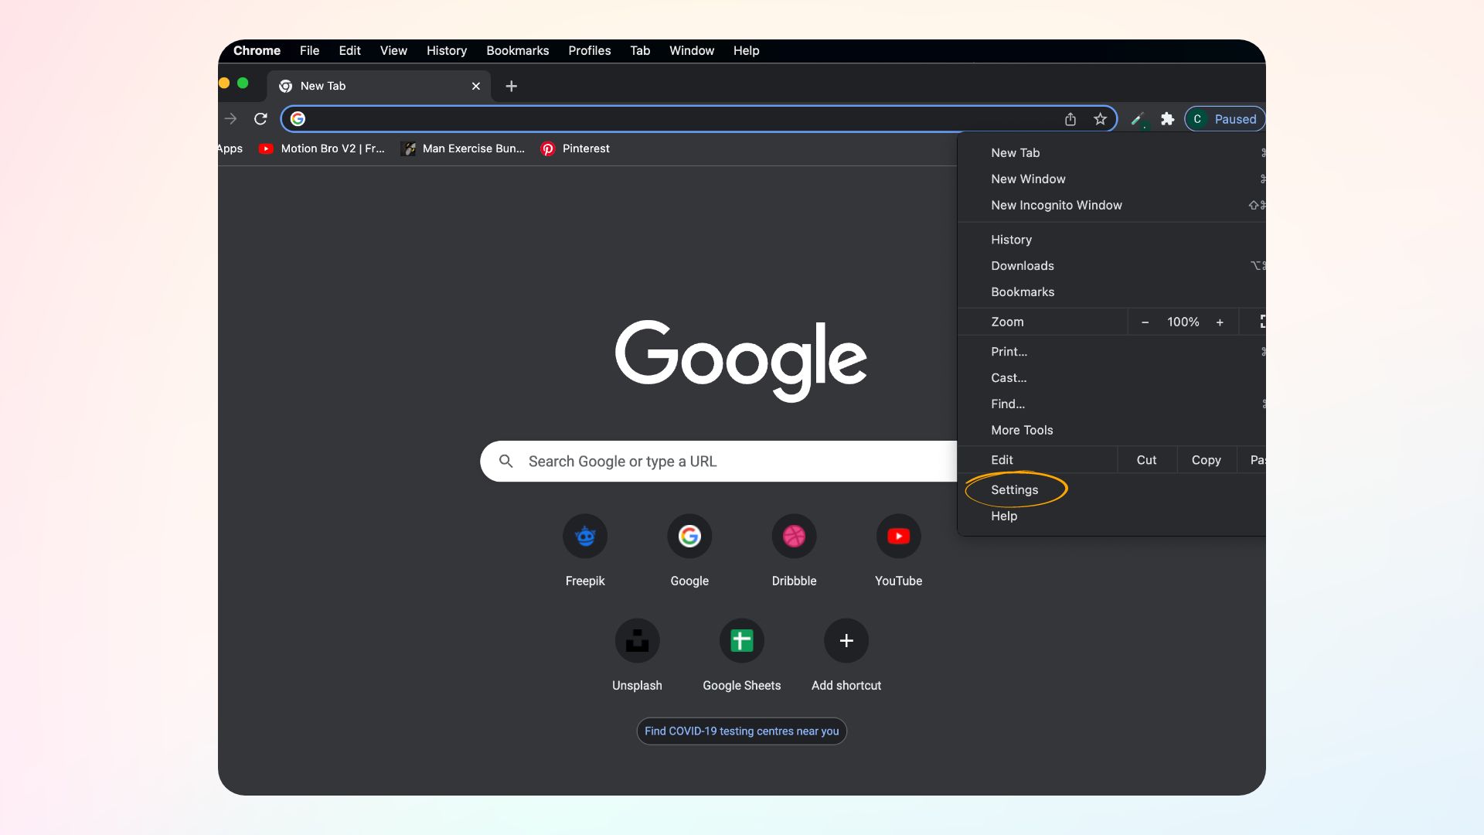1484x835 pixels.
Task: Open the Help menu in menu bar
Action: point(746,50)
